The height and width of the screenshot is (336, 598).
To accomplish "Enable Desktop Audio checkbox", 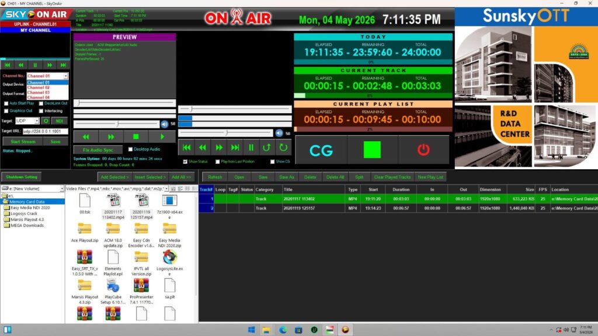I will click(130, 149).
